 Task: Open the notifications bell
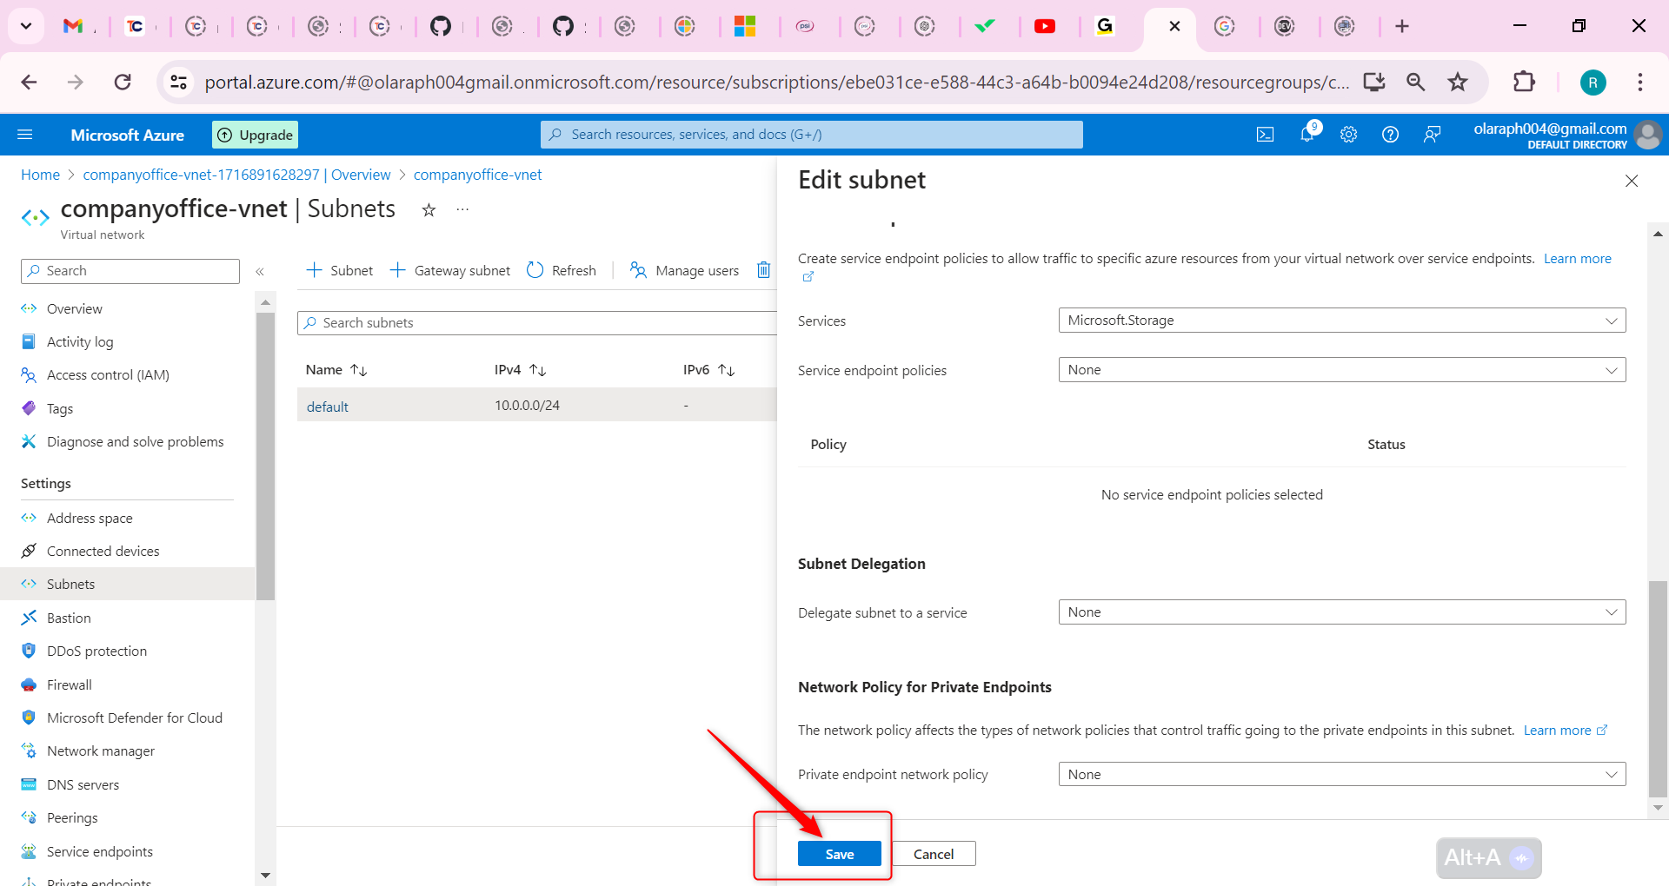pyautogui.click(x=1307, y=134)
